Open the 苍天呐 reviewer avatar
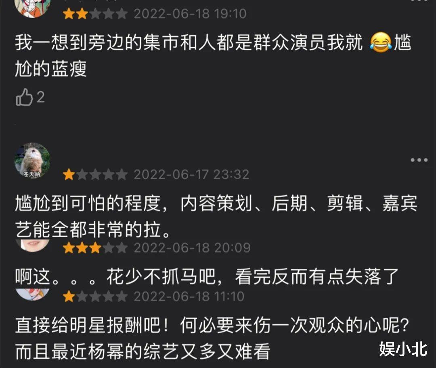The width and height of the screenshot is (436, 368). tap(32, 160)
